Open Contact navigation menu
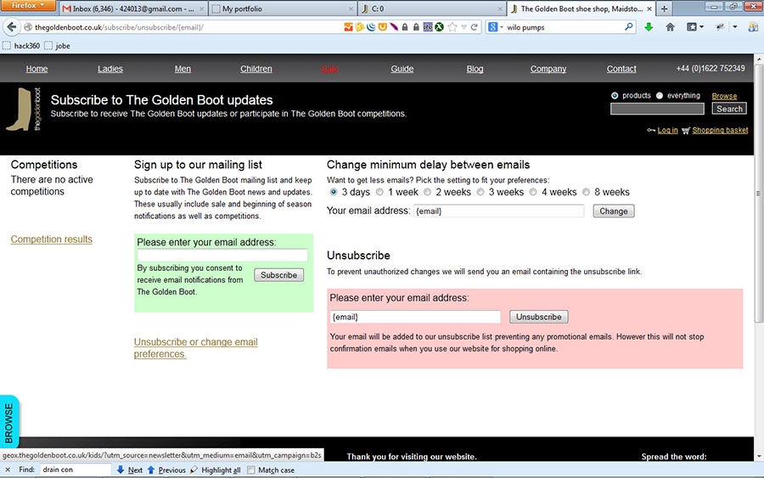This screenshot has height=478, width=764. pos(621,69)
